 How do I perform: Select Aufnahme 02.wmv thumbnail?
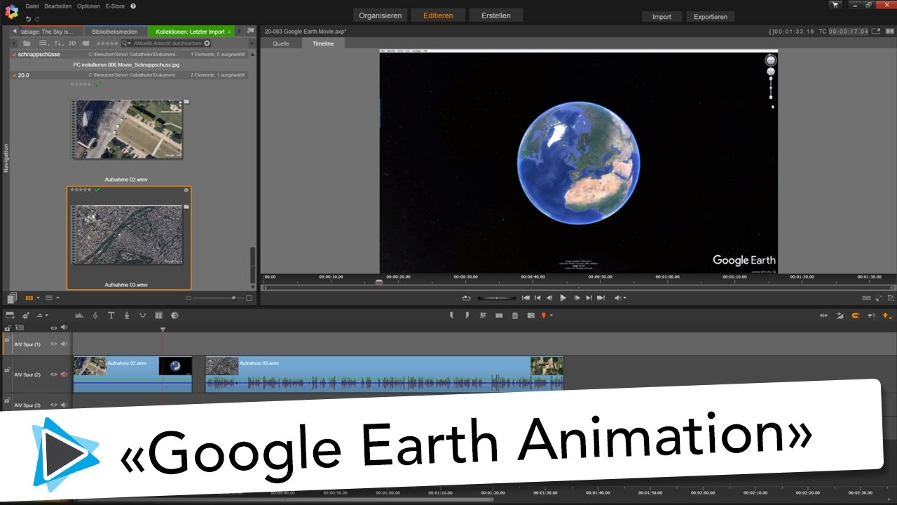(x=127, y=129)
